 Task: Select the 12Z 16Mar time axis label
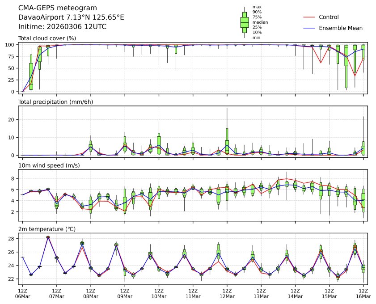click(x=363, y=293)
